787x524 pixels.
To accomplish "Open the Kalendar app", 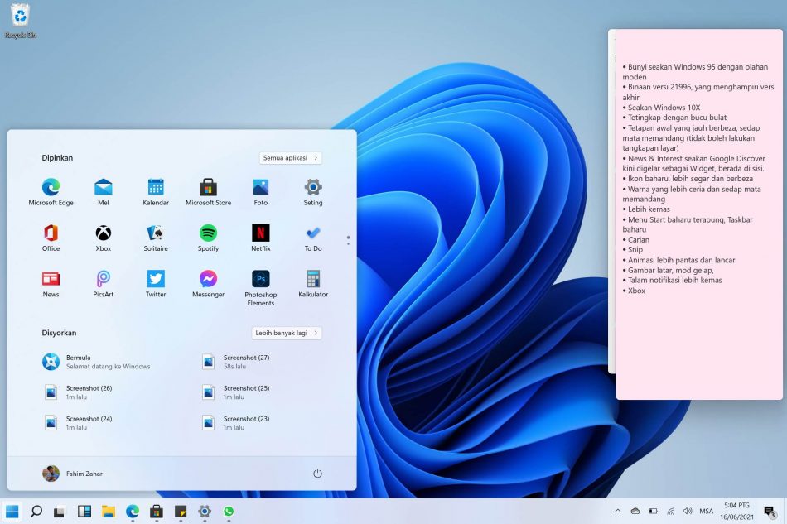I will [156, 192].
